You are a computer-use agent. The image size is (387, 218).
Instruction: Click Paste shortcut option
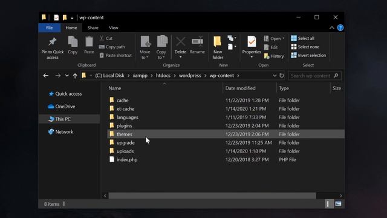115,55
